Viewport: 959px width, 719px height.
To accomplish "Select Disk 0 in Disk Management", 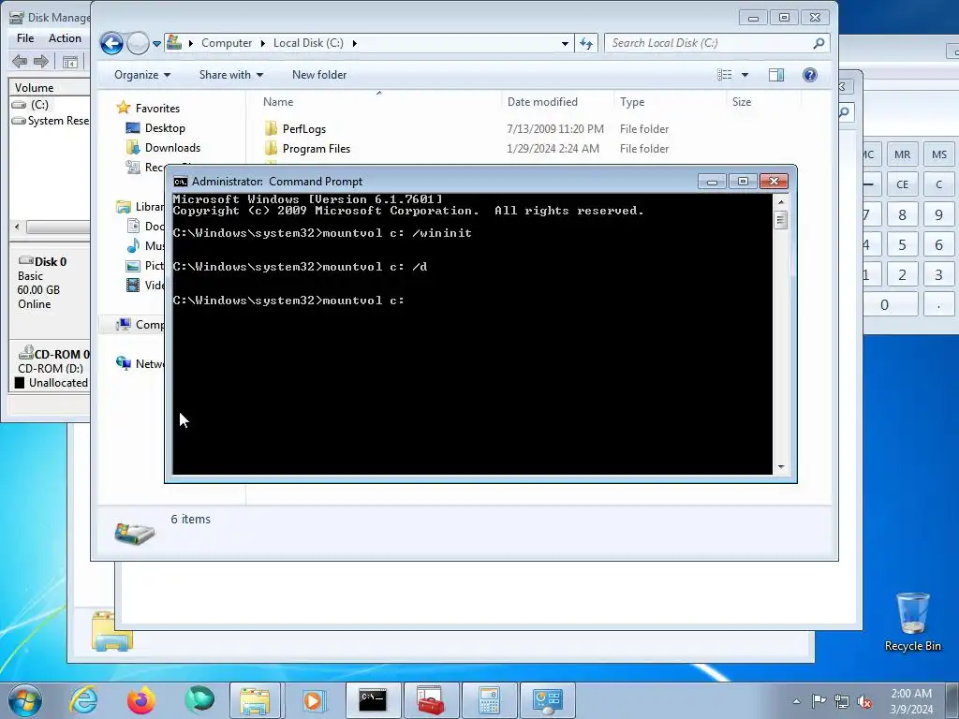I will tap(51, 262).
